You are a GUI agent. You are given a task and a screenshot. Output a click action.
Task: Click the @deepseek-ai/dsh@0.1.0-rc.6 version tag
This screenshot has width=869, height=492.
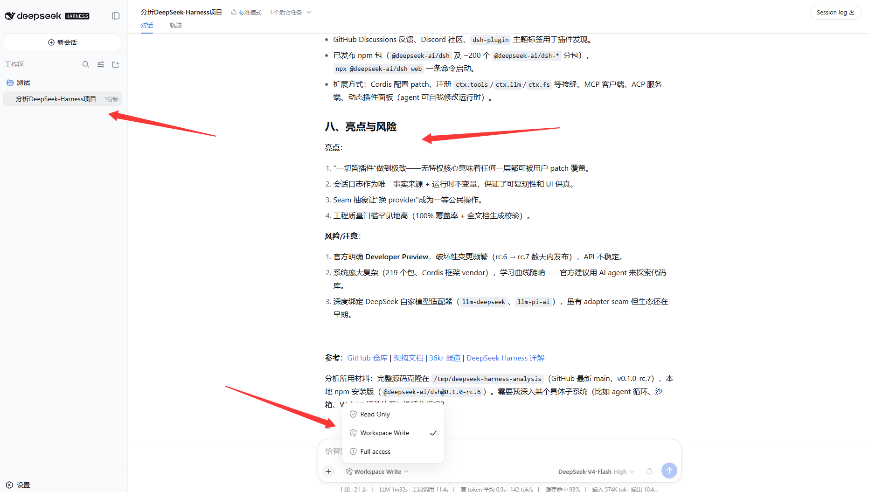coord(432,392)
